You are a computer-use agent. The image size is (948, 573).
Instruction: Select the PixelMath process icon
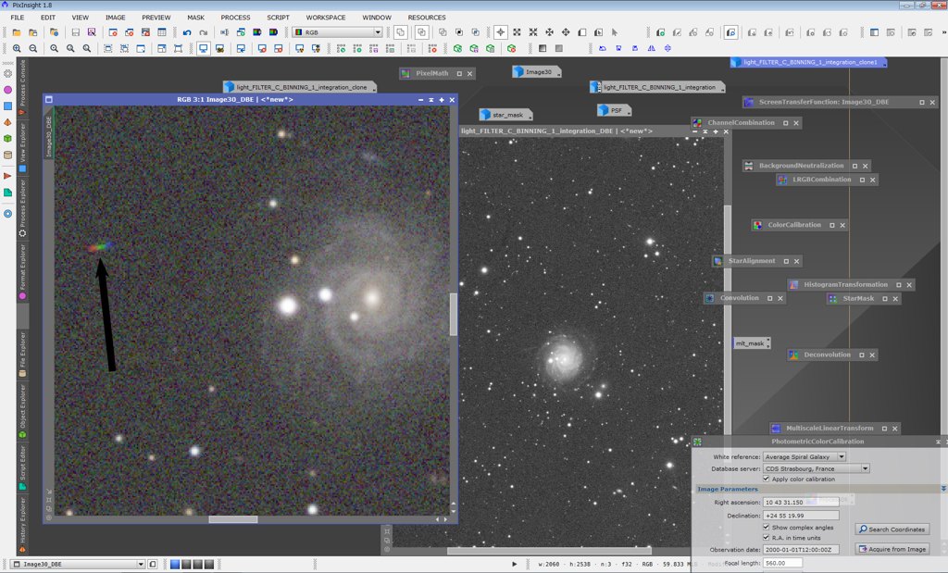pyautogui.click(x=405, y=74)
